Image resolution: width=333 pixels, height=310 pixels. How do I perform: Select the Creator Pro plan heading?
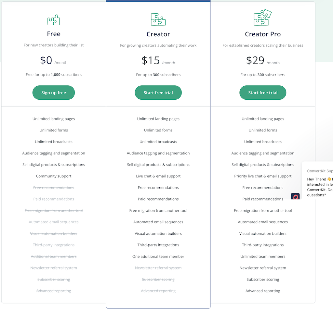tap(263, 34)
